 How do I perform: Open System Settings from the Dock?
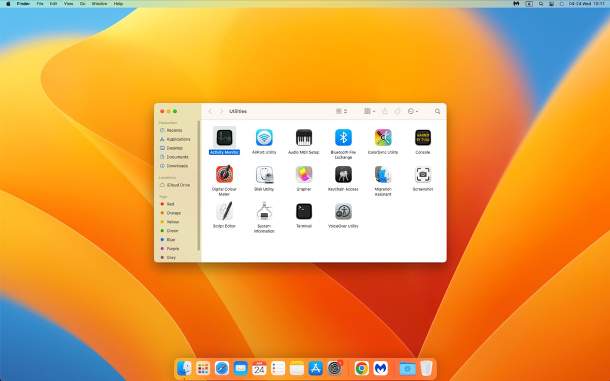(335, 368)
